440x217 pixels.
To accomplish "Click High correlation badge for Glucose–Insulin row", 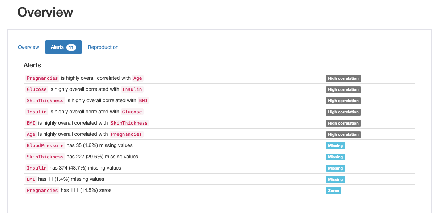I will click(x=343, y=89).
